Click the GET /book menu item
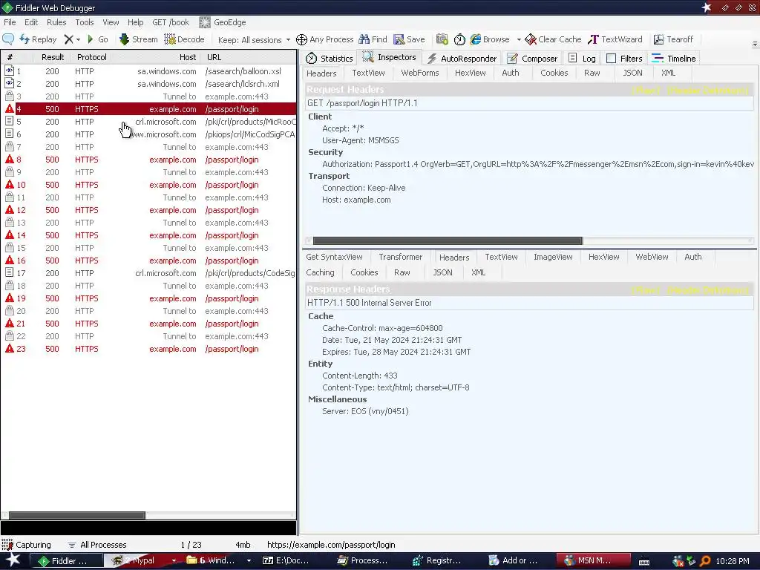760x570 pixels. (171, 22)
